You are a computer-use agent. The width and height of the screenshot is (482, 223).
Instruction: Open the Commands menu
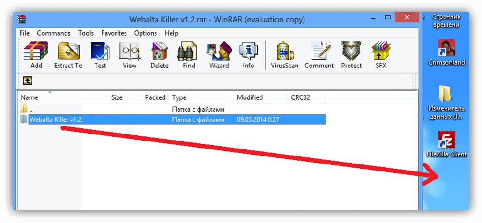[54, 33]
